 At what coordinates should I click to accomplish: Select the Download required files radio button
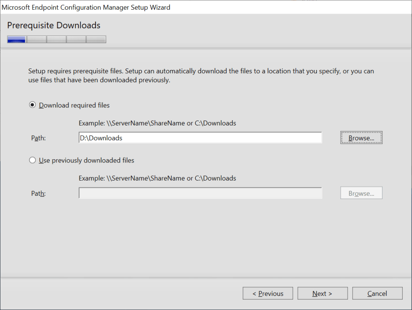(33, 105)
